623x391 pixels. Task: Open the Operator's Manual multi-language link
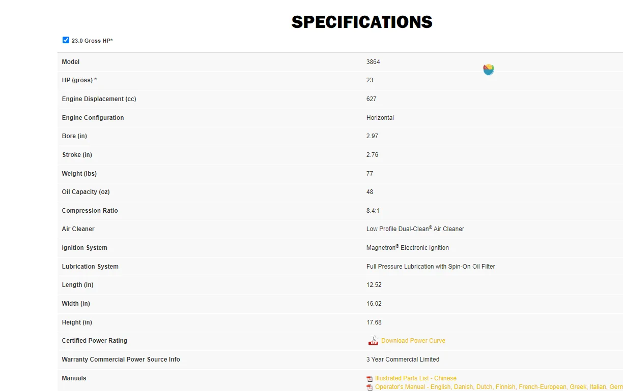point(499,387)
